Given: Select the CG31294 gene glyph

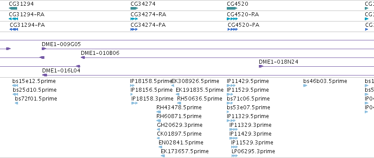Looking at the screenshot, I should (13, 8).
